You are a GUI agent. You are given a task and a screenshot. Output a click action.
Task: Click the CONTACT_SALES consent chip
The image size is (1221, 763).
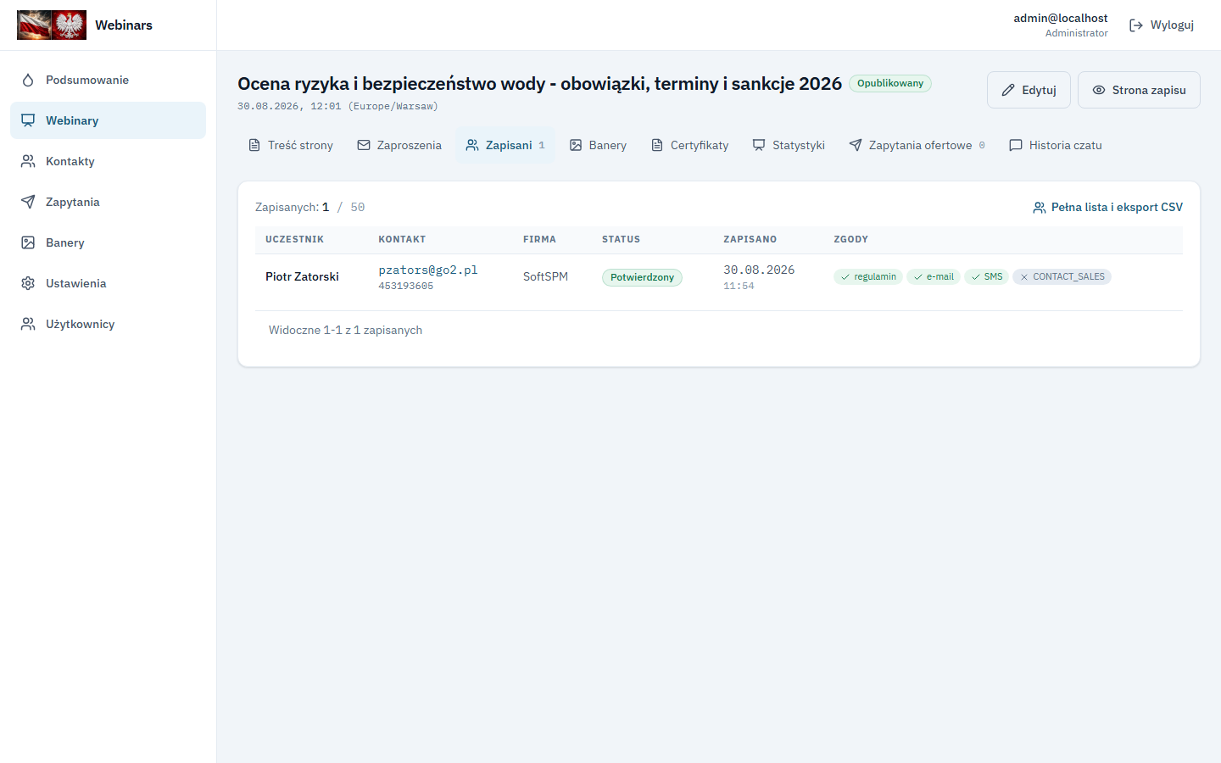(1062, 276)
